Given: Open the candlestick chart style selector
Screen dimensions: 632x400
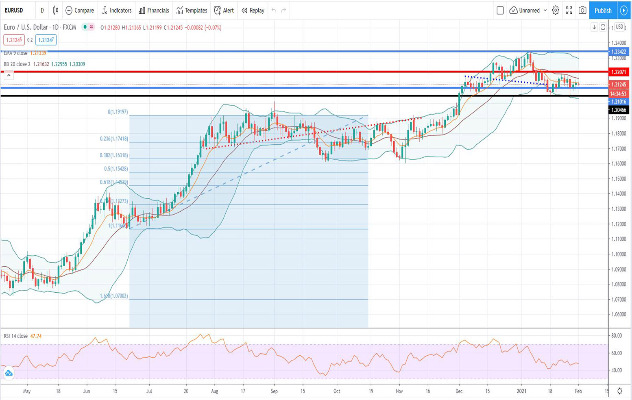Looking at the screenshot, I should click(x=56, y=11).
